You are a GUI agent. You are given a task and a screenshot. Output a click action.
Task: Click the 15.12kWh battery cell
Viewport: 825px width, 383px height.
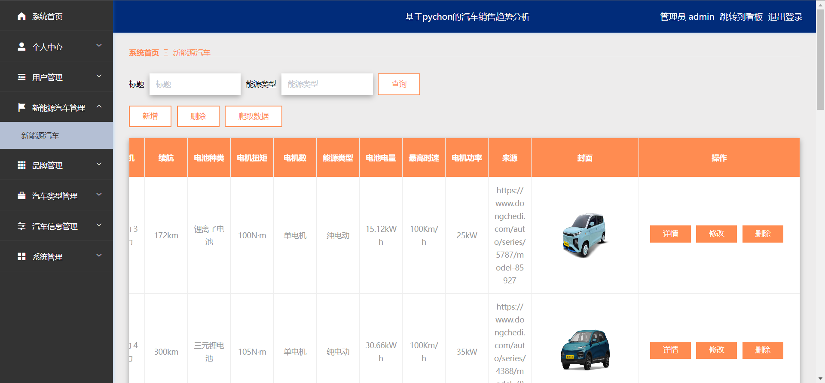click(381, 235)
